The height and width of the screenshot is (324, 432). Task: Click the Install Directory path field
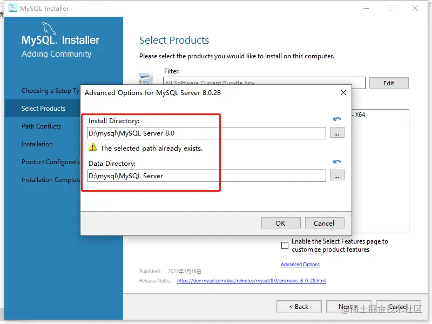click(x=206, y=133)
